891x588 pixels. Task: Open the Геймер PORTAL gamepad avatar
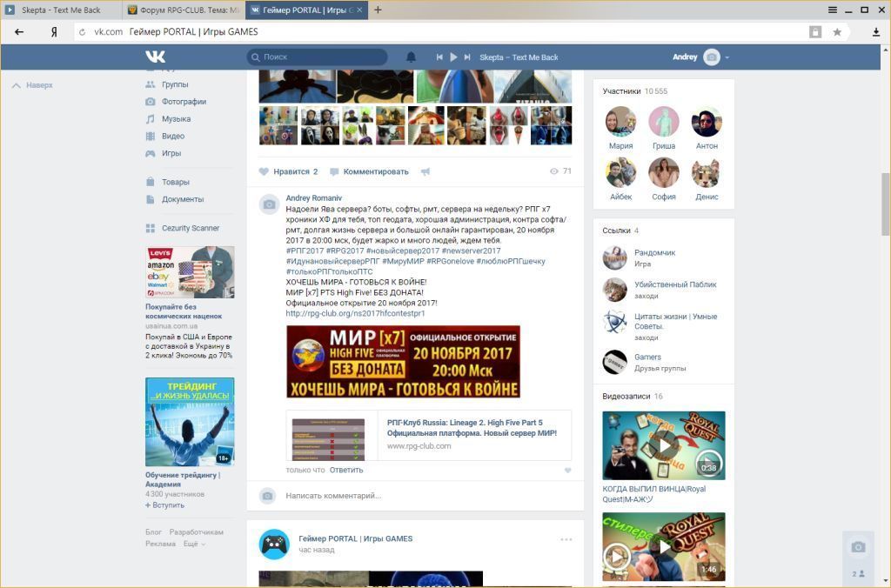tap(274, 544)
